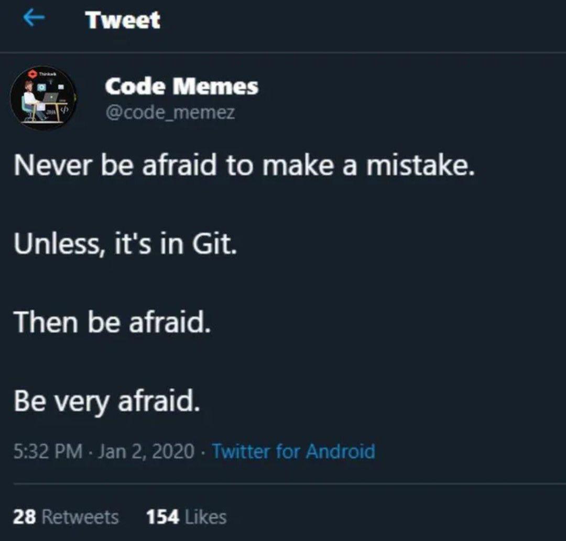Visit the @code_memez handle
The width and height of the screenshot is (566, 541).
tap(170, 112)
